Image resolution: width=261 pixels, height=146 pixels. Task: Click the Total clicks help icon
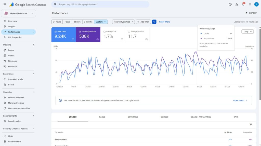tap(73, 39)
